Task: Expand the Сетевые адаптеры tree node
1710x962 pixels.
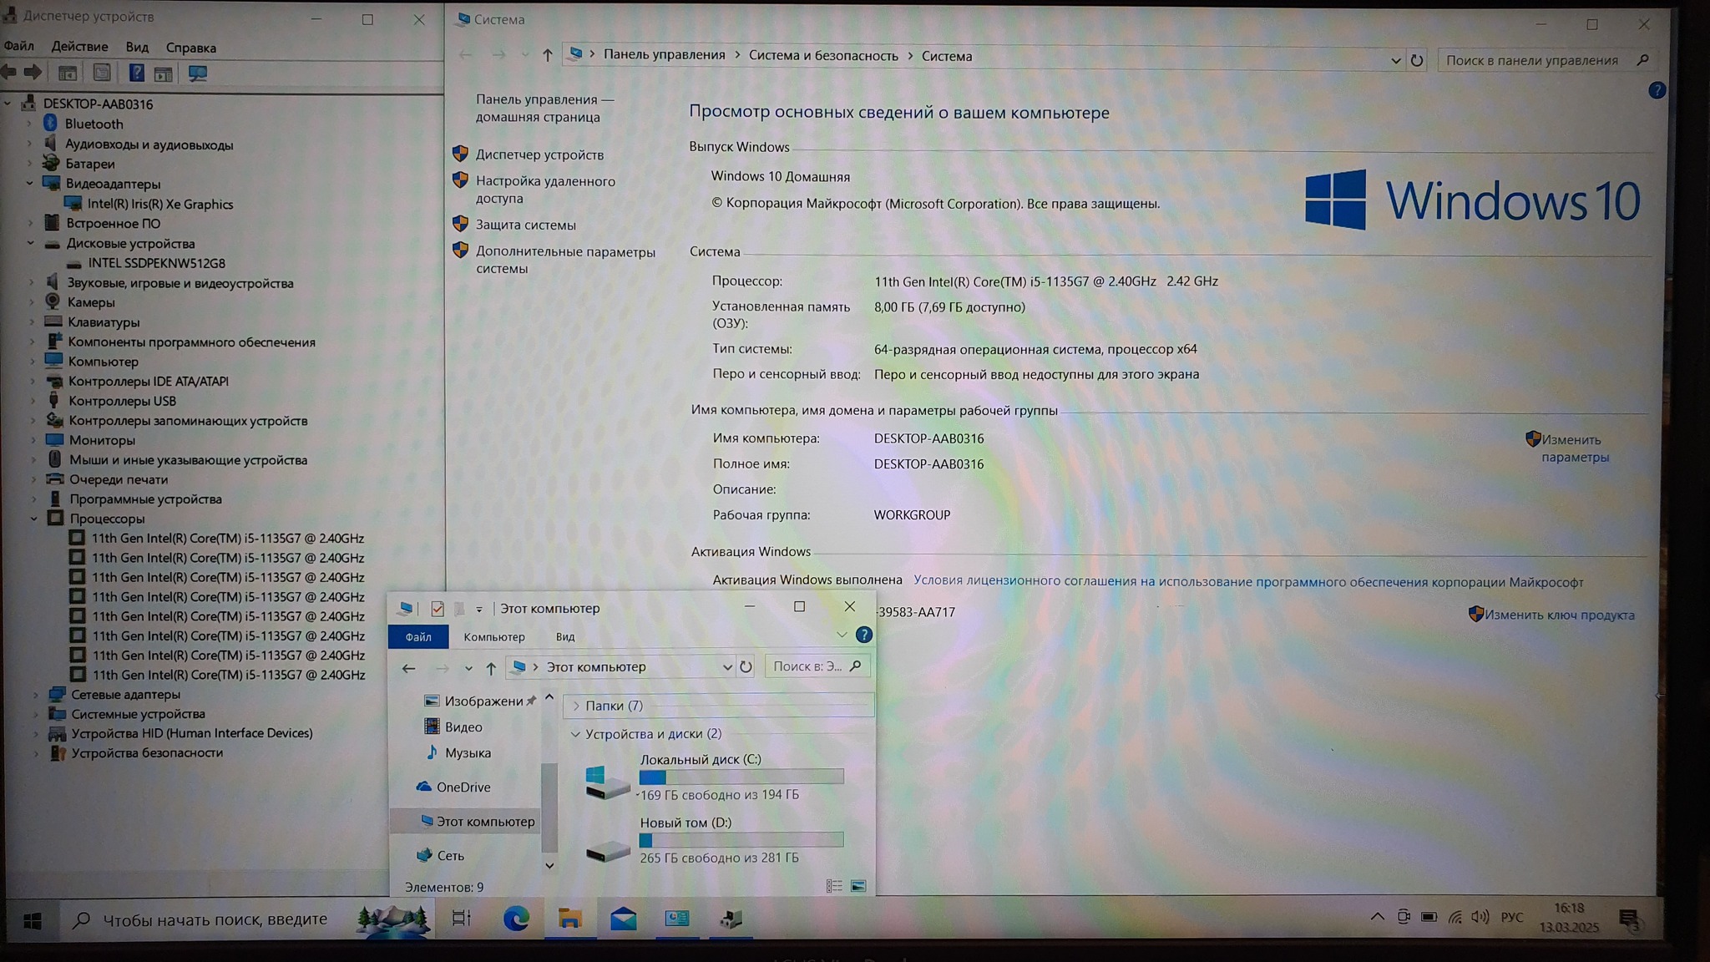Action: tap(35, 694)
